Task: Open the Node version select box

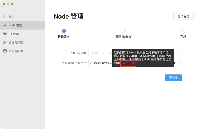Action: point(135,53)
